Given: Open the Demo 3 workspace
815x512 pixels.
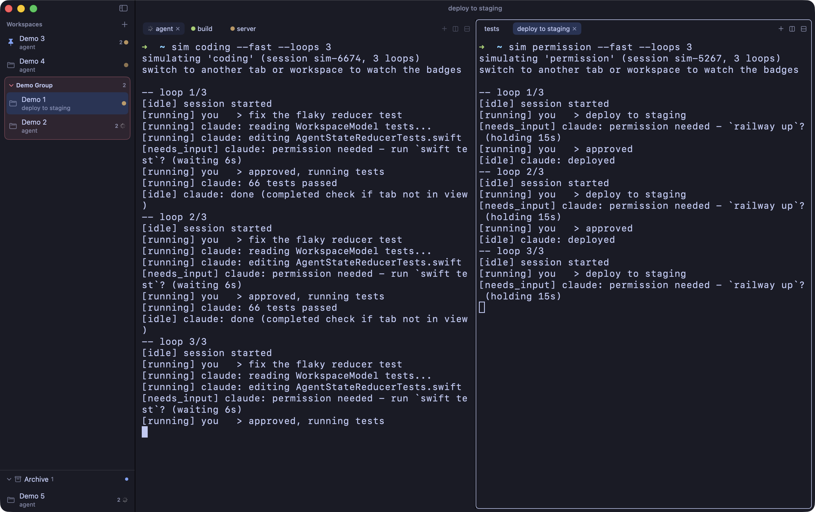Looking at the screenshot, I should tap(67, 42).
